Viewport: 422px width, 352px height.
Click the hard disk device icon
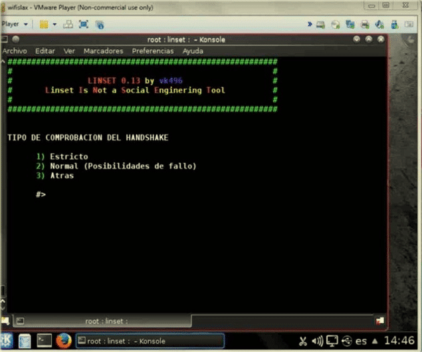pyautogui.click(x=320, y=25)
